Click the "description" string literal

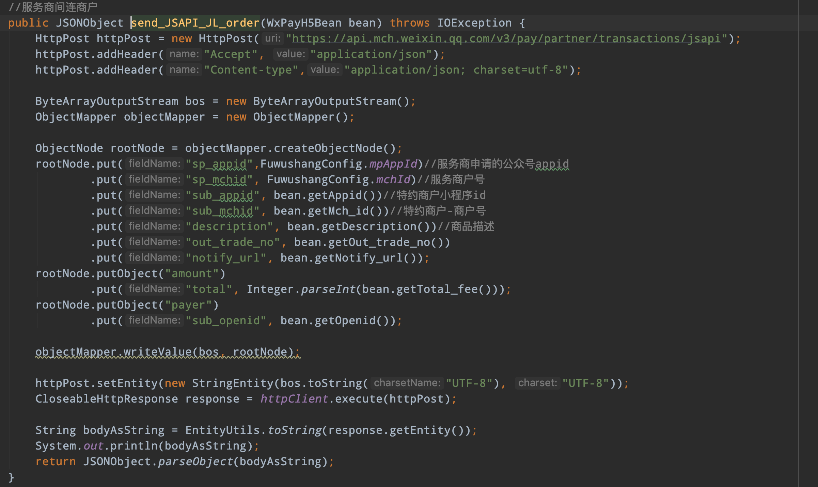229,226
